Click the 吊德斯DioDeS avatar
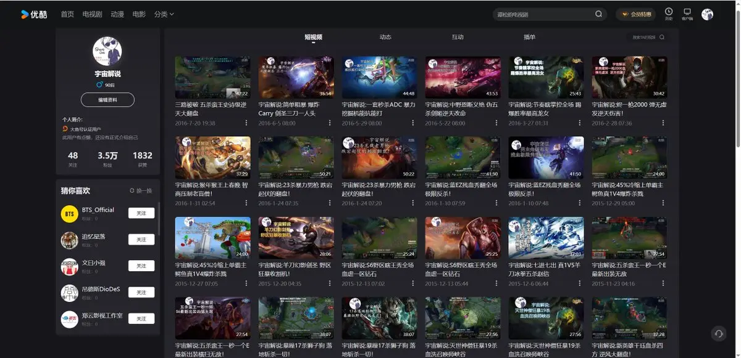Viewport: 741px width, 358px height. pyautogui.click(x=69, y=293)
